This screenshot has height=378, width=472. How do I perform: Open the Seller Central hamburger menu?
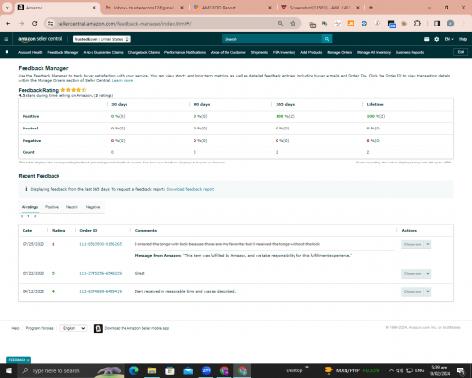coord(7,39)
